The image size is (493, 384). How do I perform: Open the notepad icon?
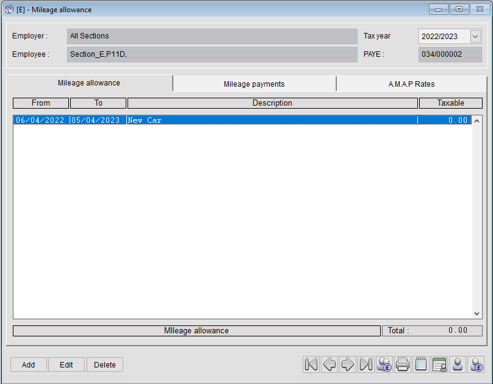coord(420,364)
